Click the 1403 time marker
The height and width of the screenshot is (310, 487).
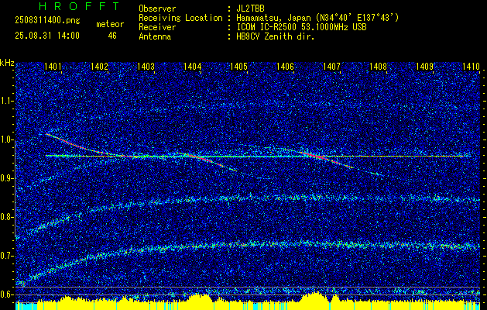(146, 66)
